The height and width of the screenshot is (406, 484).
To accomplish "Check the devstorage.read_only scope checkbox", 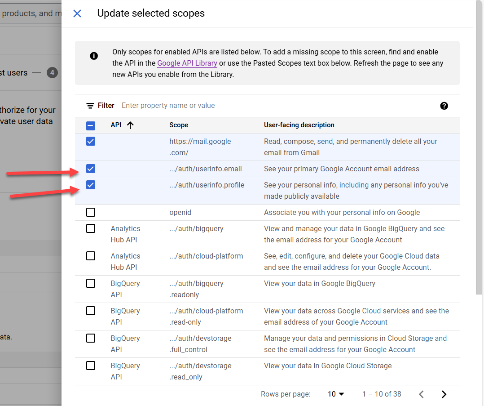I will (91, 366).
